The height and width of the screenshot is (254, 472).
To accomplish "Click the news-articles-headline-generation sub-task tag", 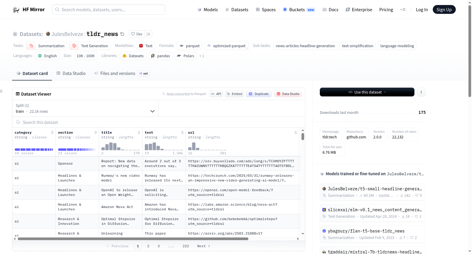I will click(305, 46).
